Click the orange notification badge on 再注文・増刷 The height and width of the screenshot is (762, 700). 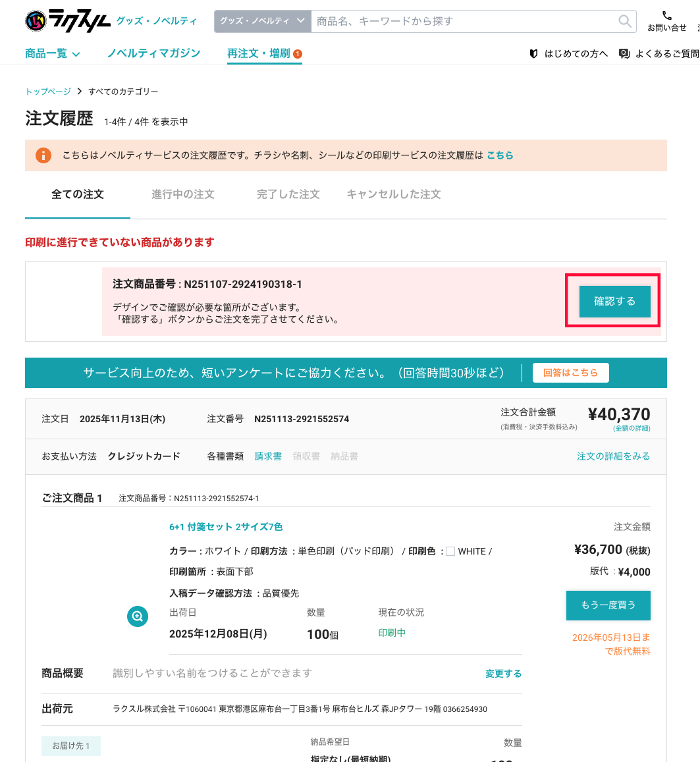coord(297,54)
